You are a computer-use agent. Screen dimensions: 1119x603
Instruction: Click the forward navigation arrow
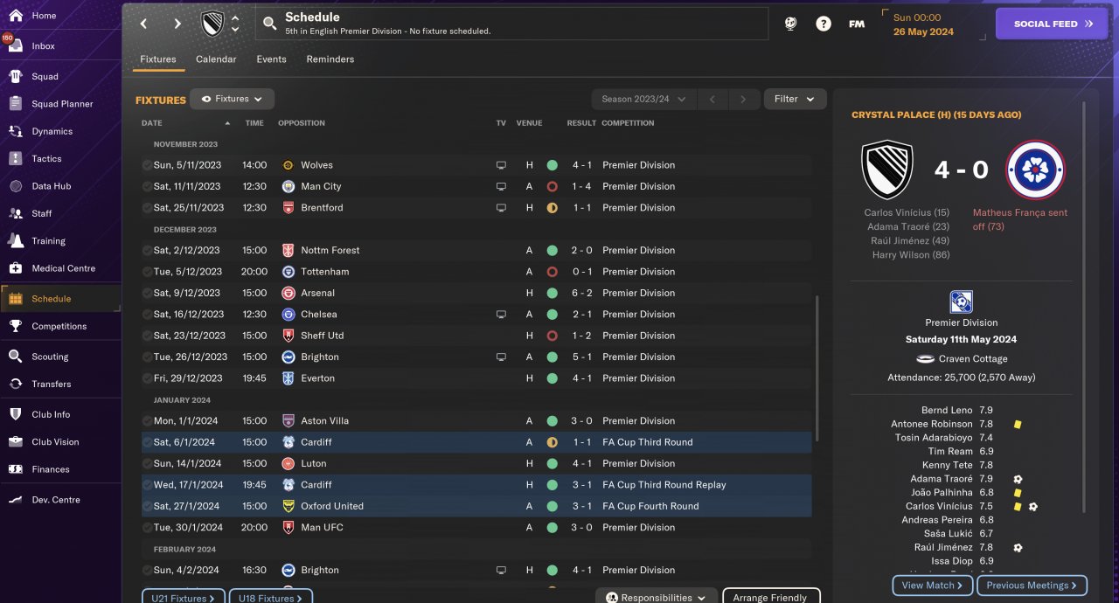point(177,24)
